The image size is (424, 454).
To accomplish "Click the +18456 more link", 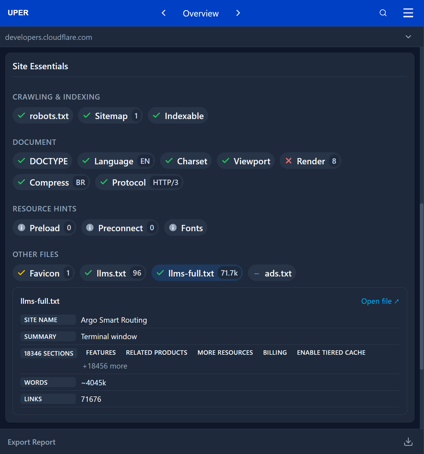I will point(105,366).
